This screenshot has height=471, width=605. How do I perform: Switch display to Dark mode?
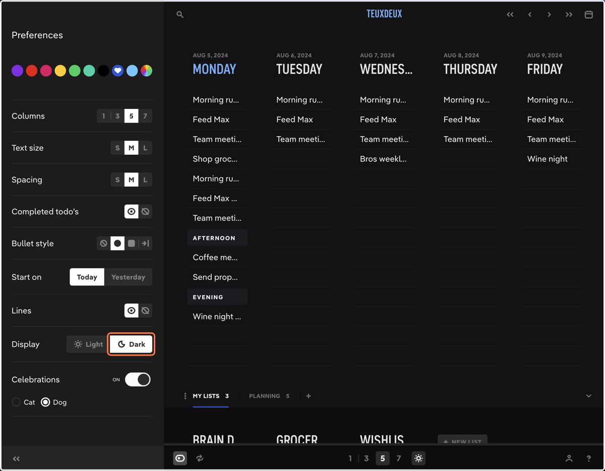pos(131,344)
